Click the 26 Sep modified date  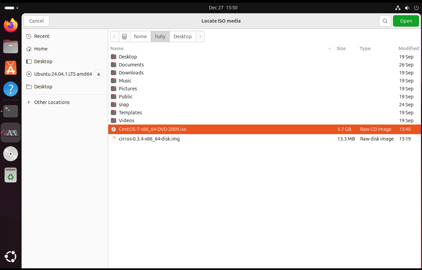click(406, 65)
